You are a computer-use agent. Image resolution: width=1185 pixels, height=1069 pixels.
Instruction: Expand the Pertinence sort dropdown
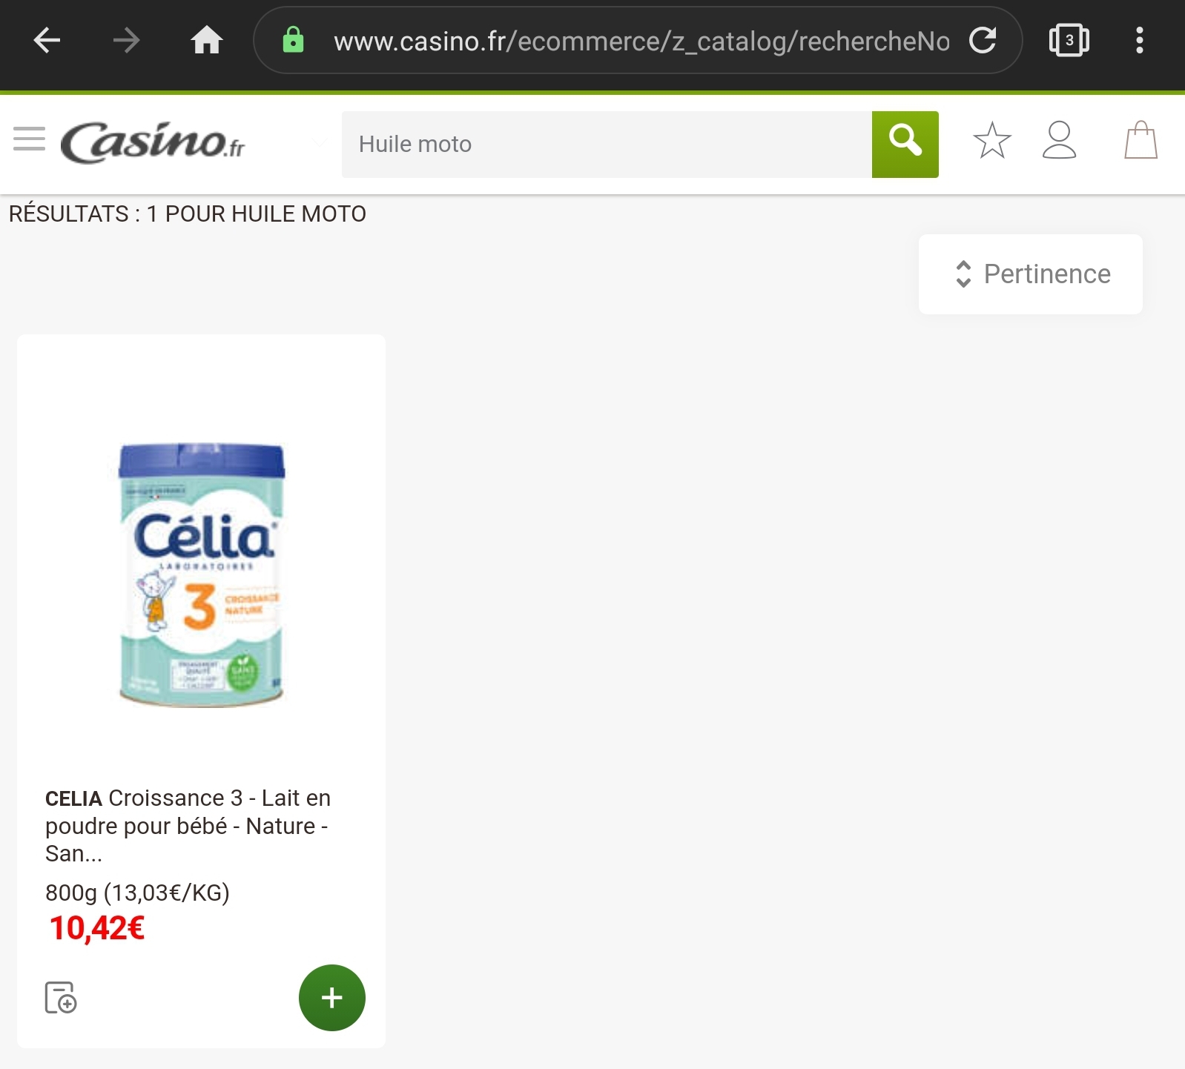pos(1031,274)
